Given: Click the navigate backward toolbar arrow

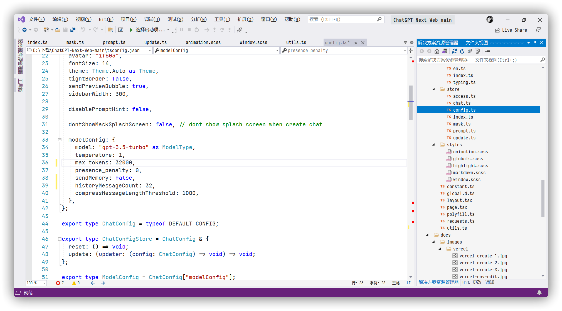Looking at the screenshot, I should tap(24, 30).
